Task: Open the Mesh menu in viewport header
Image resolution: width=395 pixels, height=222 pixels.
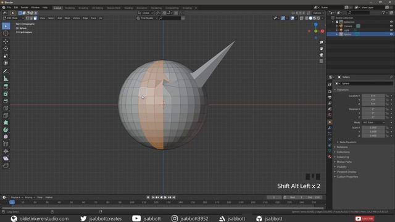Action: 67,18
